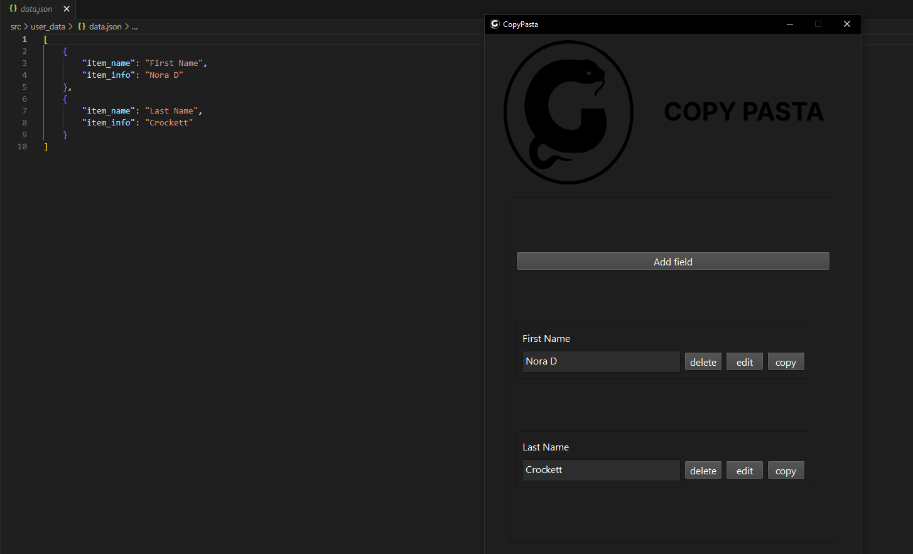
Task: Select the data.json editor tab
Action: point(38,9)
